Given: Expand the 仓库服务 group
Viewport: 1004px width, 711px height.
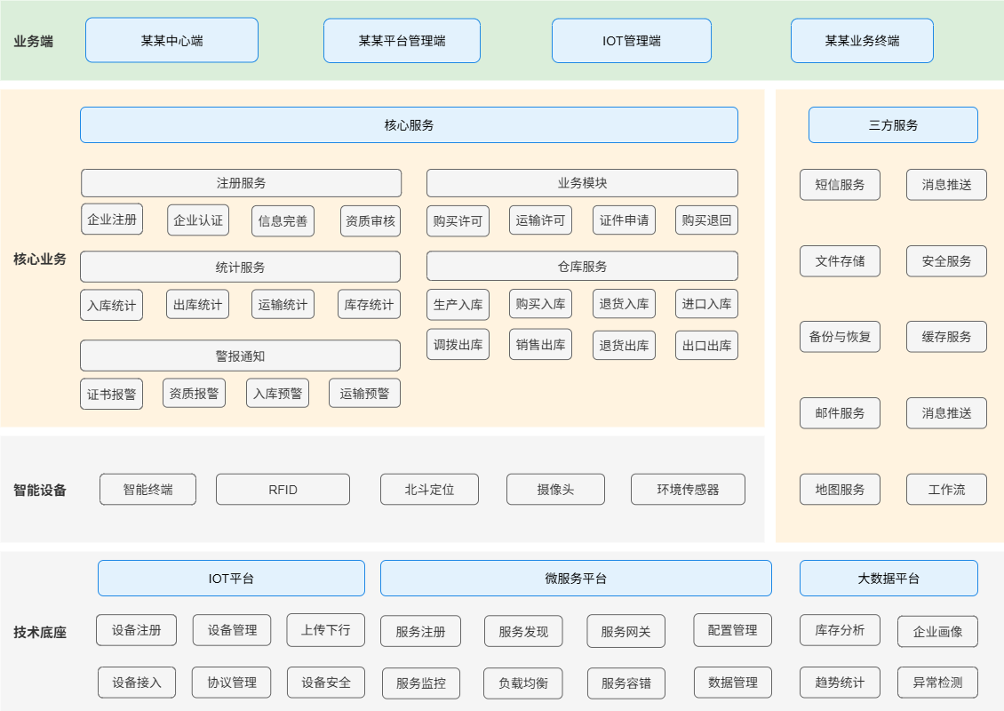Looking at the screenshot, I should pyautogui.click(x=582, y=266).
